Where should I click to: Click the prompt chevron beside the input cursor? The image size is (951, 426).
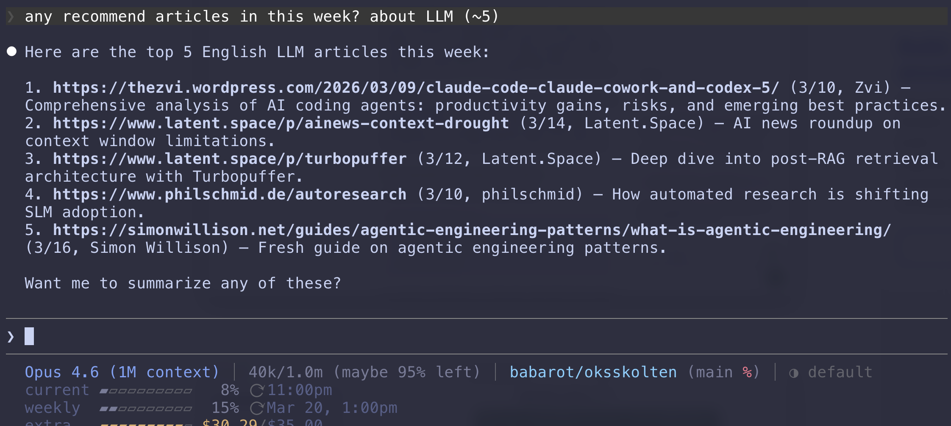pos(11,337)
